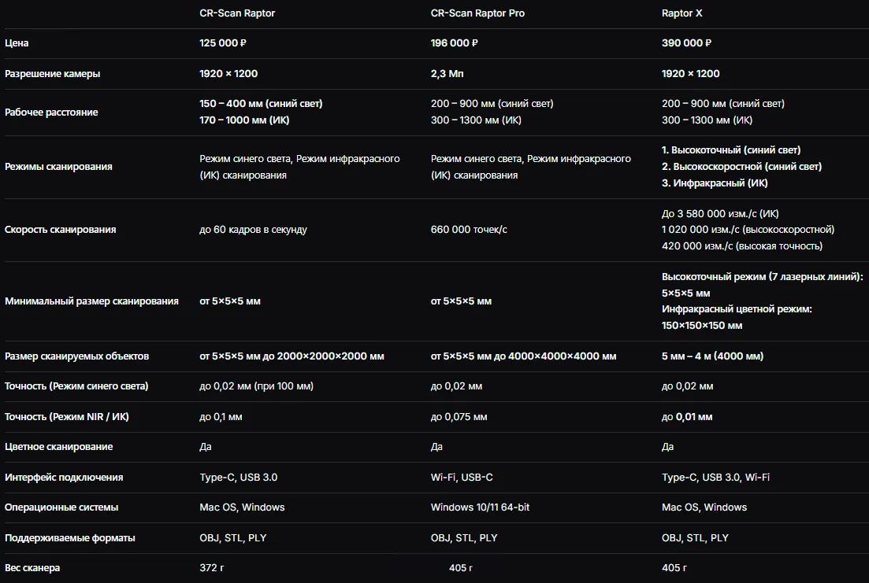Click the Windows 10/11 64-bit cell
869x583 pixels.
[x=480, y=507]
